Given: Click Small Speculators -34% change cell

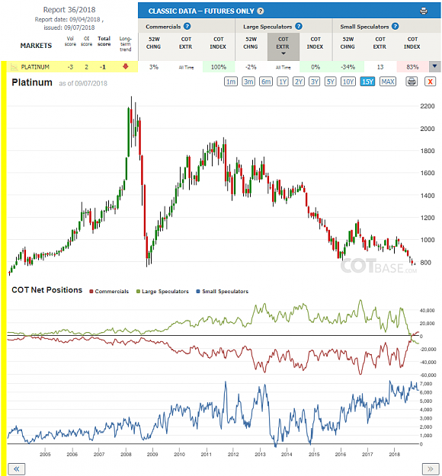Looking at the screenshot, I should (348, 67).
